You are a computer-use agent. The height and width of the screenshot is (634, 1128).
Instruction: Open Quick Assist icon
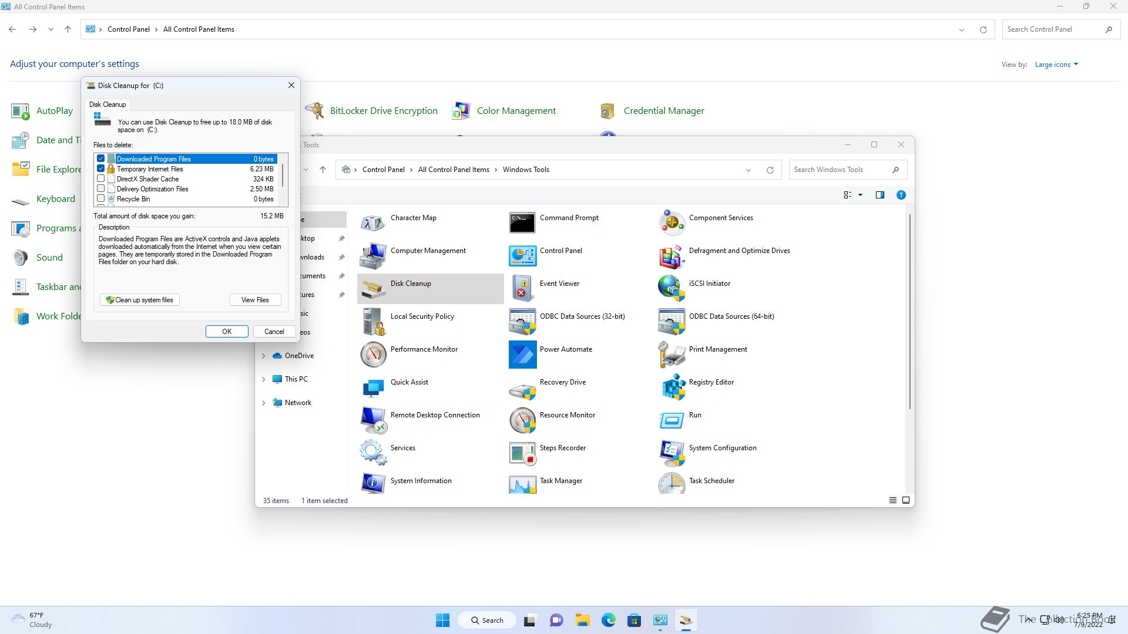coord(373,387)
